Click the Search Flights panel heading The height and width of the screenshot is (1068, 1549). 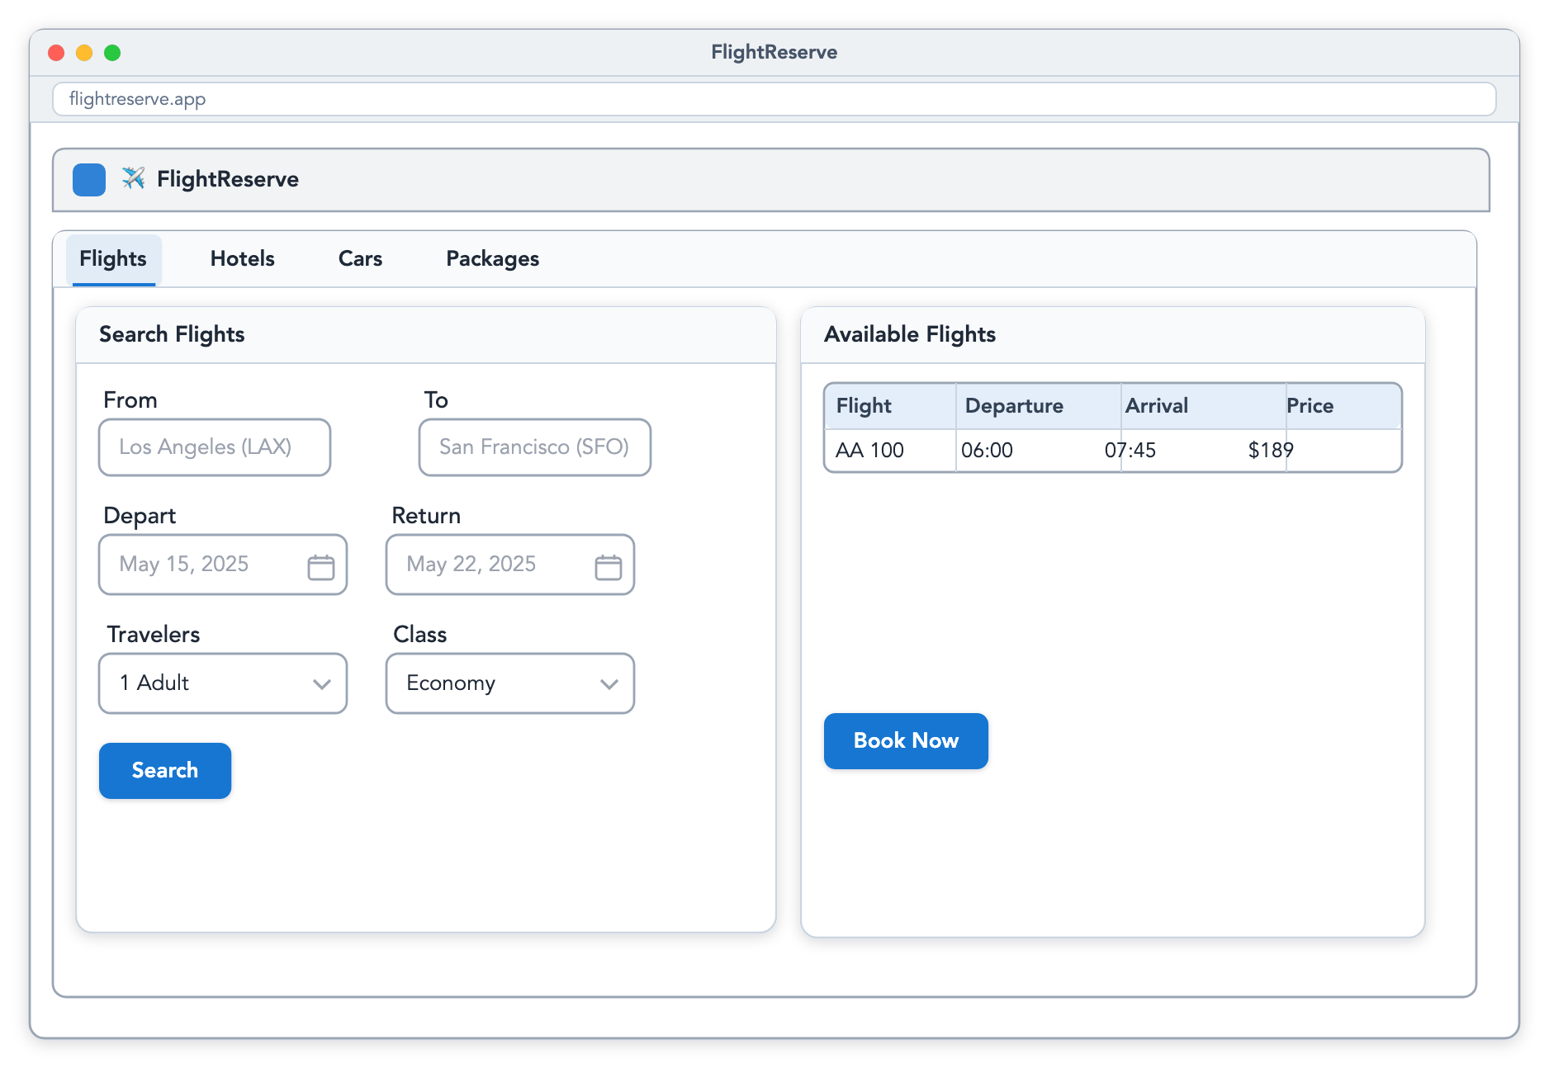pyautogui.click(x=172, y=334)
